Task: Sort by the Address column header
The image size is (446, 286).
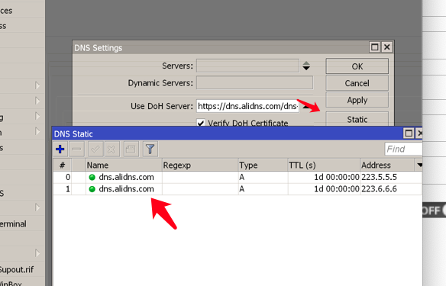Action: tap(387, 165)
